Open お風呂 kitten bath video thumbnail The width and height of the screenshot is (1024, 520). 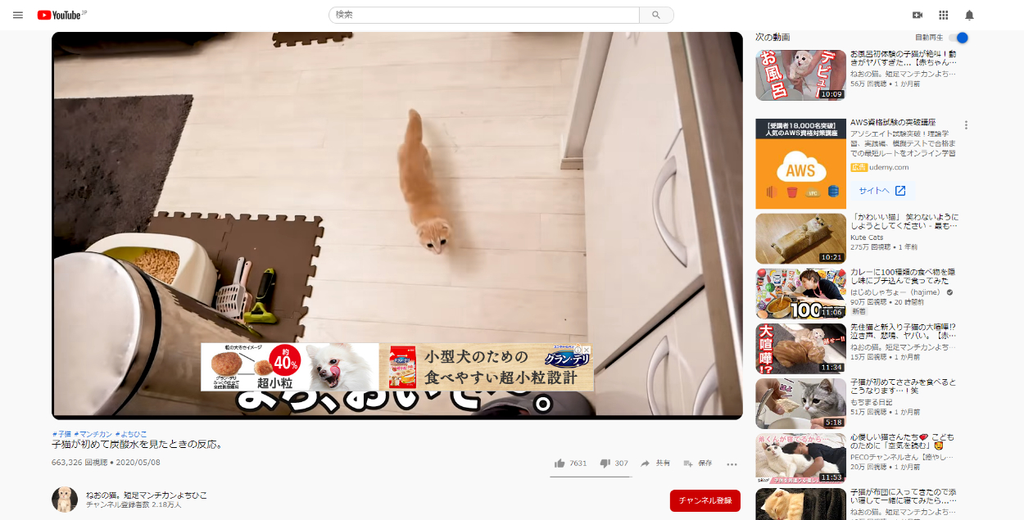tap(800, 75)
